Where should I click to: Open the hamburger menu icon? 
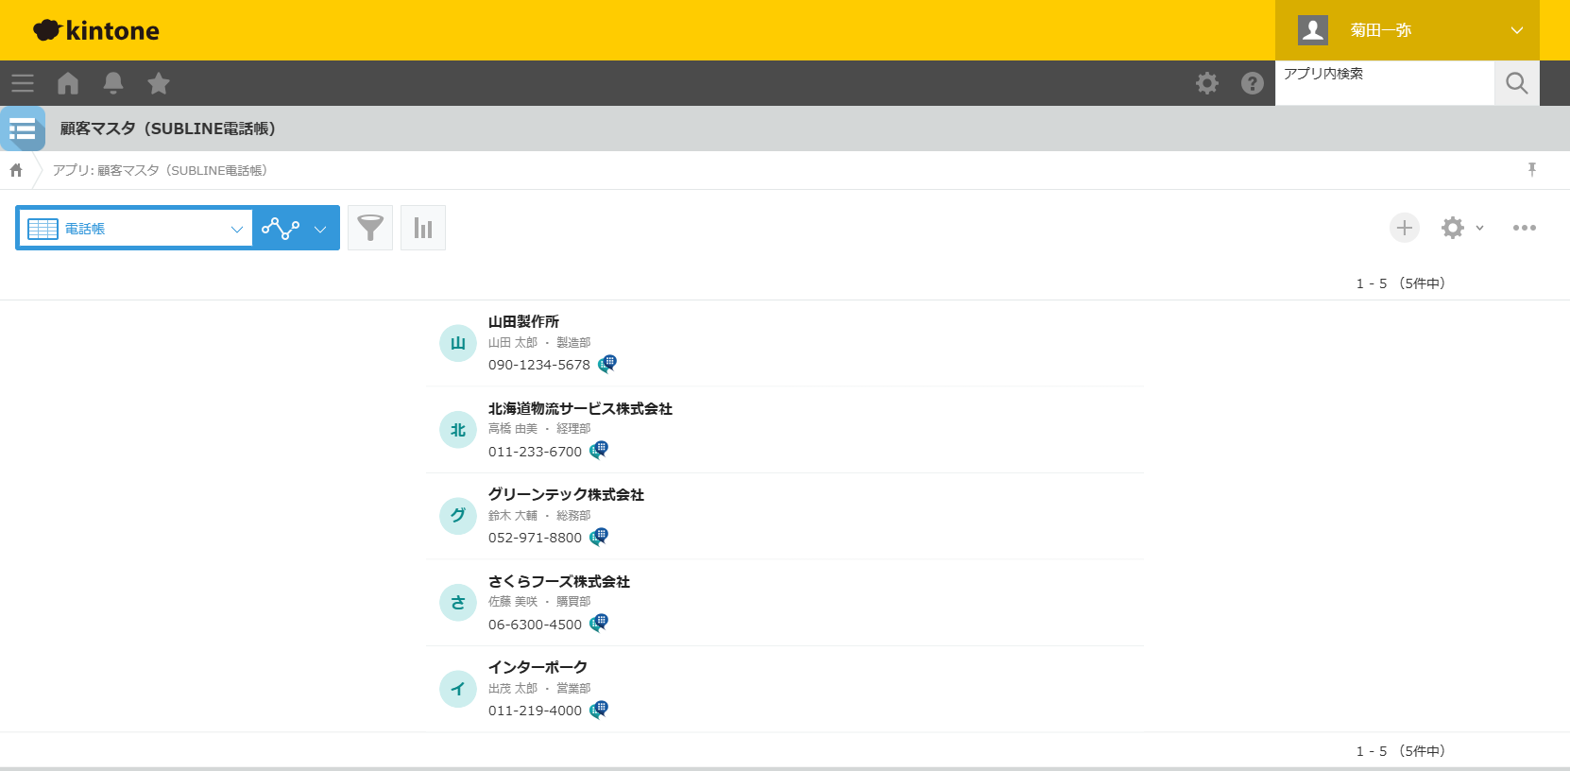[x=23, y=83]
